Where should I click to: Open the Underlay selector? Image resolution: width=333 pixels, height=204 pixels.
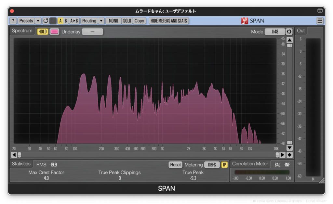tap(92, 32)
